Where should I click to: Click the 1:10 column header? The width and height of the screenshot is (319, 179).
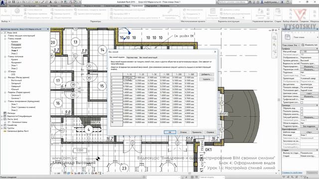tap(129, 75)
